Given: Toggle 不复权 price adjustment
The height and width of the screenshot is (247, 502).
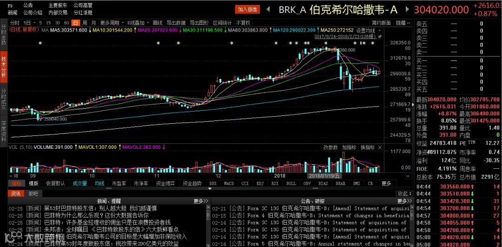Looking at the screenshot, I should pyautogui.click(x=243, y=23).
